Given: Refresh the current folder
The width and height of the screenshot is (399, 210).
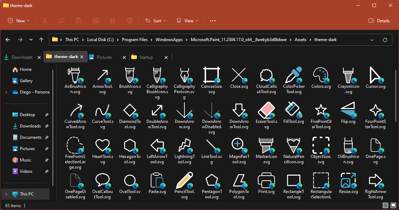Looking at the screenshot, I should coord(385,40).
